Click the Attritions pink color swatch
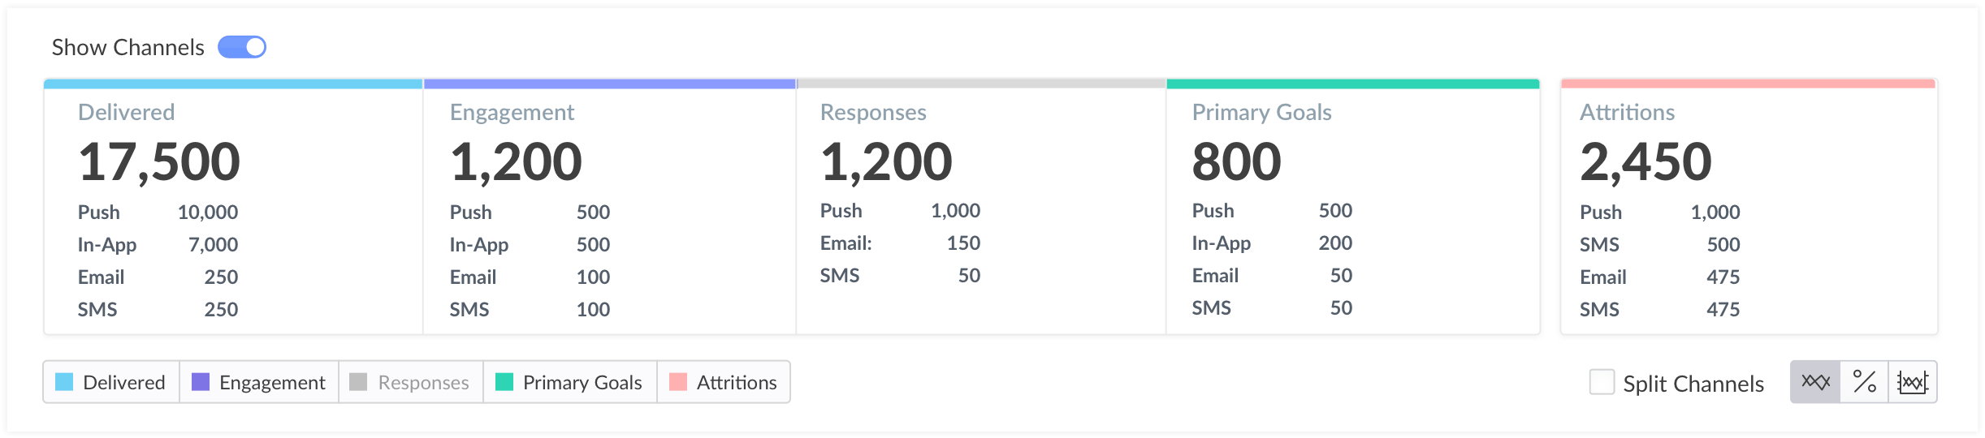Image resolution: width=1985 pixels, height=438 pixels. coord(678,382)
